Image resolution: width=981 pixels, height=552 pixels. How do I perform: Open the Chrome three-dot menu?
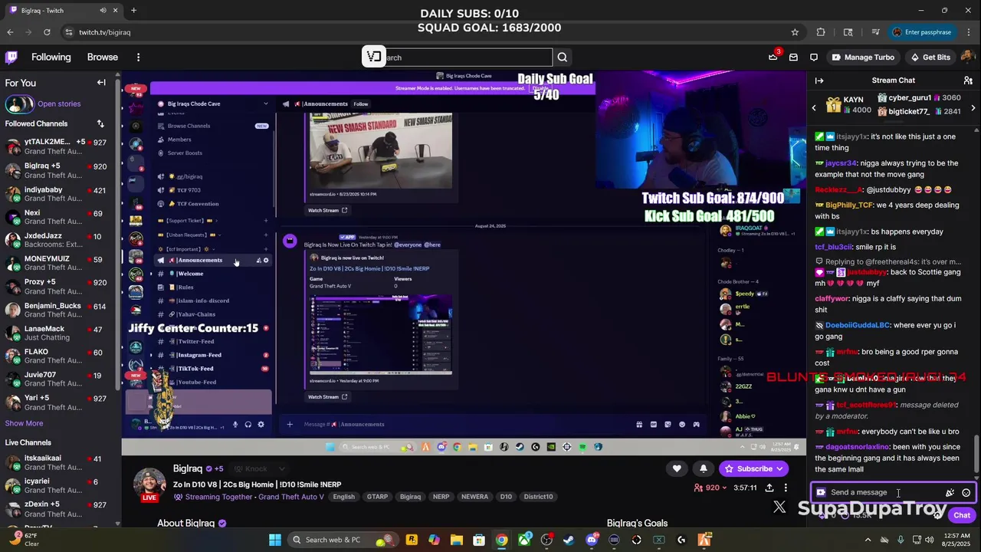[968, 32]
